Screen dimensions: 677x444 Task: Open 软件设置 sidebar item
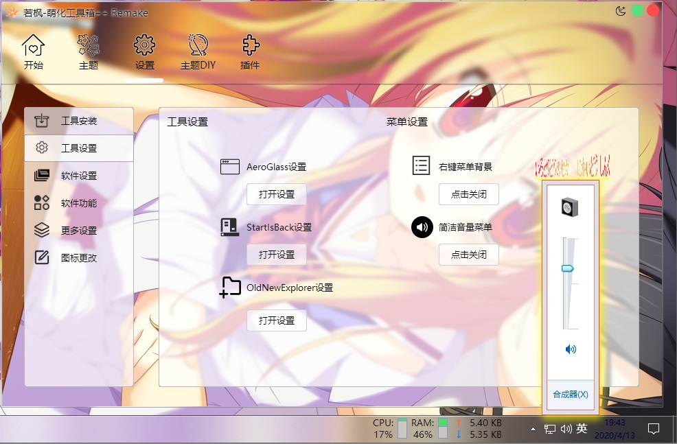point(79,176)
